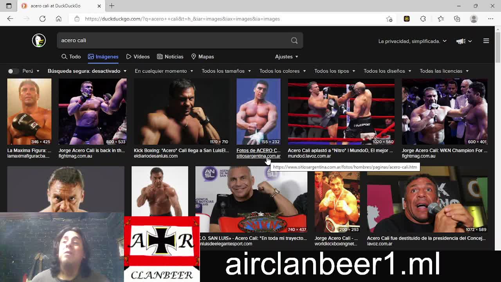Viewport: 501px width, 282px height.
Task: Select the Imágenes tab
Action: point(103,57)
